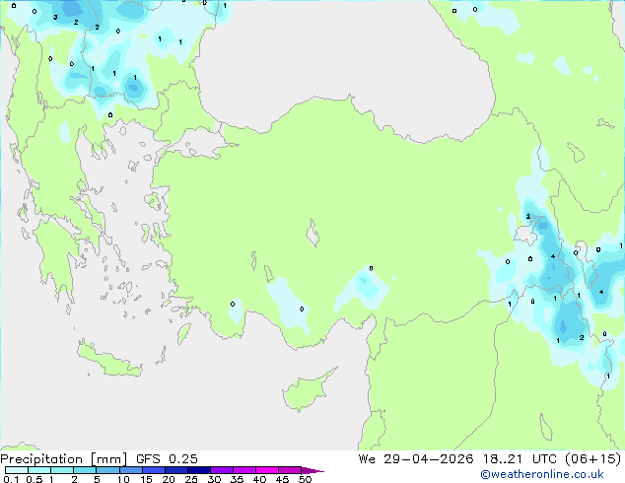The width and height of the screenshot is (625, 483).
Task: Select the 1–2 mm legend swatch
Action: tap(62, 470)
